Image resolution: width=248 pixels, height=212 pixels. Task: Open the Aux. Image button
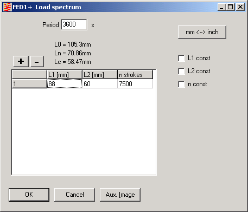[120, 195]
